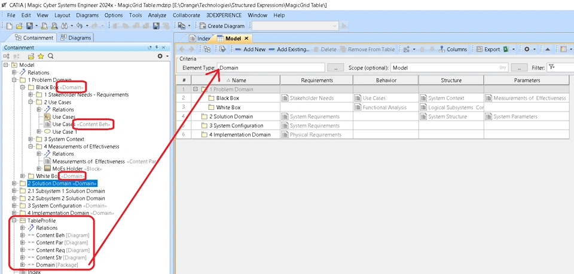Click expand-all icon in Containment toolbar
574x274 pixels.
[6, 56]
